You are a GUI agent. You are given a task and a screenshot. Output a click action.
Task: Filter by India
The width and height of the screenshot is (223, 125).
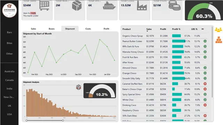(9, 89)
